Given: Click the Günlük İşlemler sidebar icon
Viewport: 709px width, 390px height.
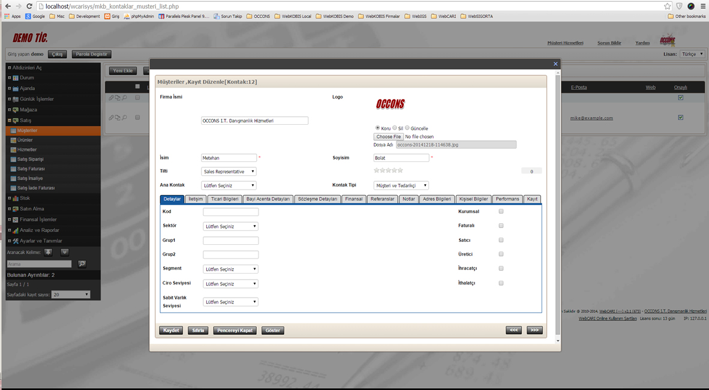Looking at the screenshot, I should (16, 99).
